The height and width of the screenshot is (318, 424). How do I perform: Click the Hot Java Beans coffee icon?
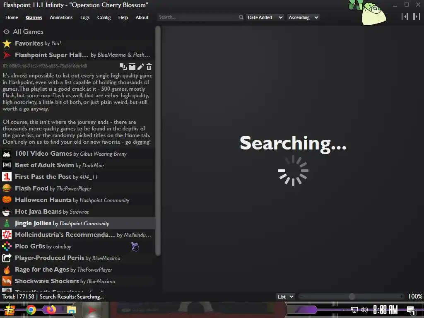click(7, 212)
